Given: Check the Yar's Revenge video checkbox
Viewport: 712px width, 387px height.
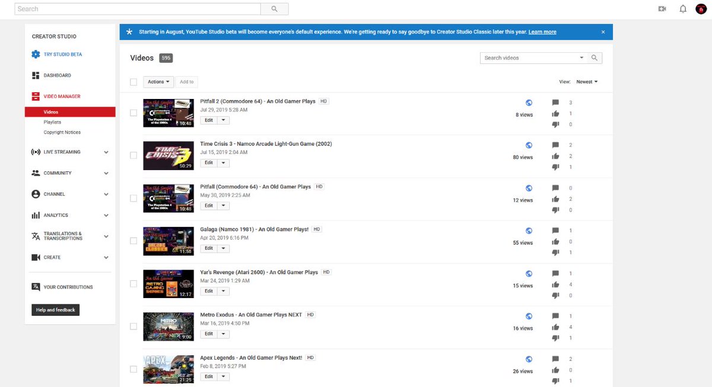Looking at the screenshot, I should 133,283.
